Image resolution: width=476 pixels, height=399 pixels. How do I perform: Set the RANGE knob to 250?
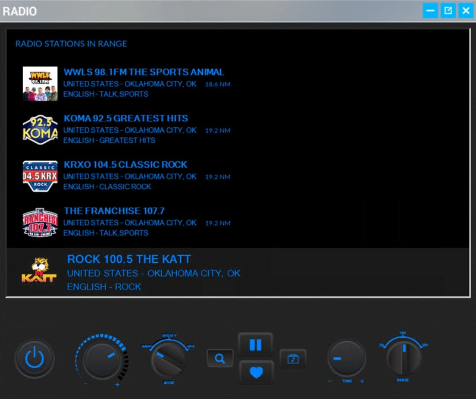coord(426,344)
